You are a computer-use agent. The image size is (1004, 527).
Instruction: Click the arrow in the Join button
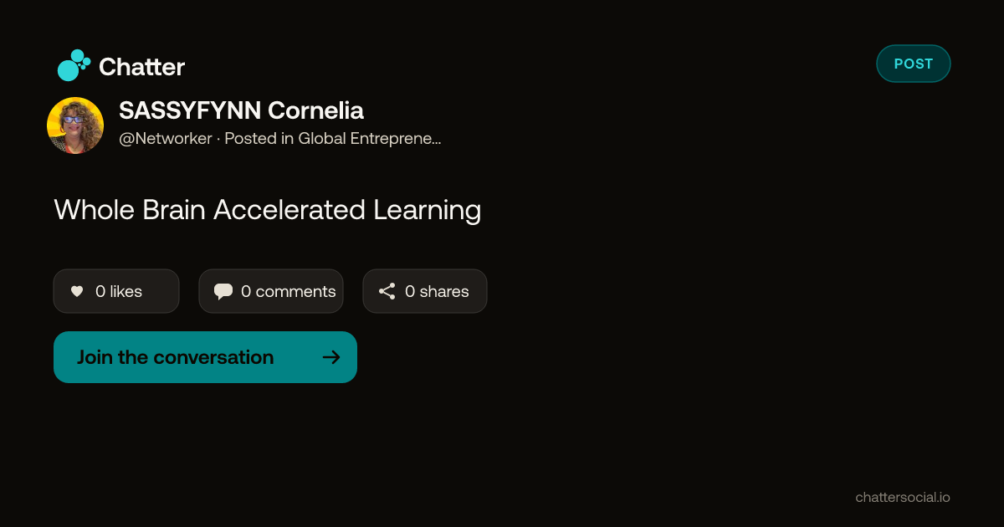(x=331, y=357)
